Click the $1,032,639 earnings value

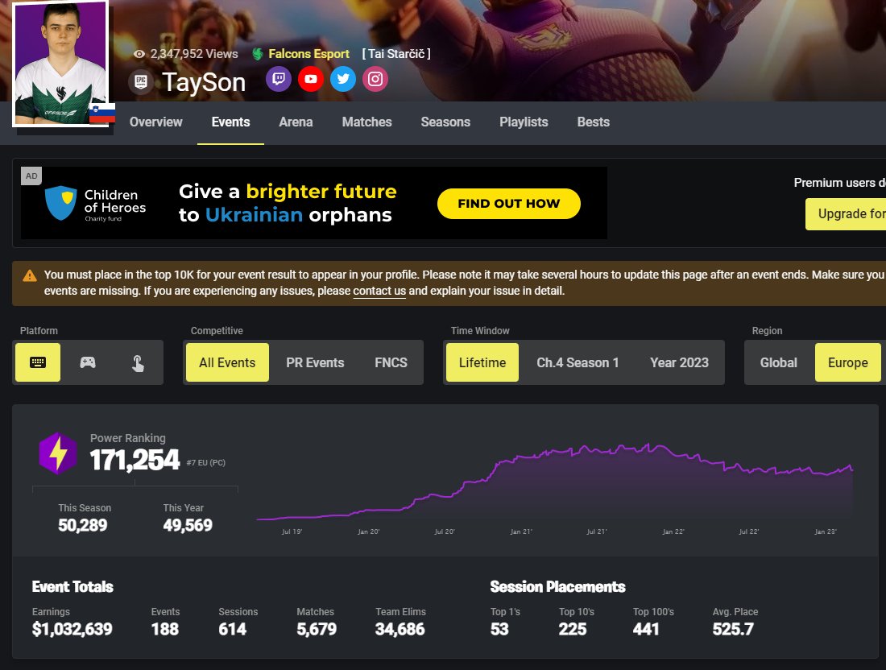pos(72,629)
